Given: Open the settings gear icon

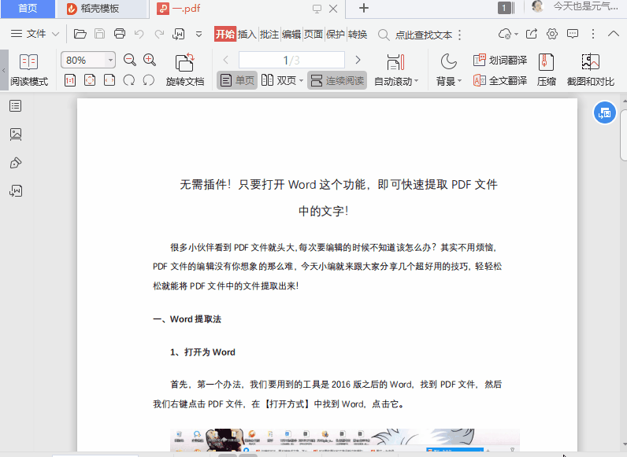Looking at the screenshot, I should click(552, 34).
